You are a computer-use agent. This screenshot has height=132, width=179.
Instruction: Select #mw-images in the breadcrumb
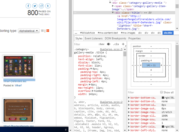pyautogui.click(x=128, y=33)
